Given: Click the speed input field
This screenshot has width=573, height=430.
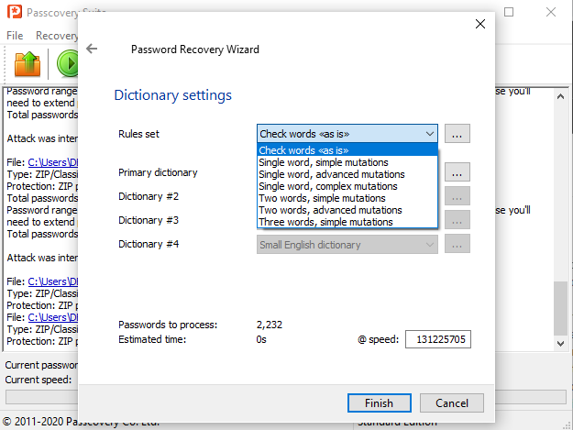Looking at the screenshot, I should click(438, 339).
